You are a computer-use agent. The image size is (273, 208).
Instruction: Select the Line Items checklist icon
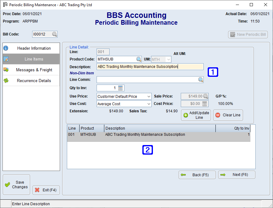tap(6, 59)
